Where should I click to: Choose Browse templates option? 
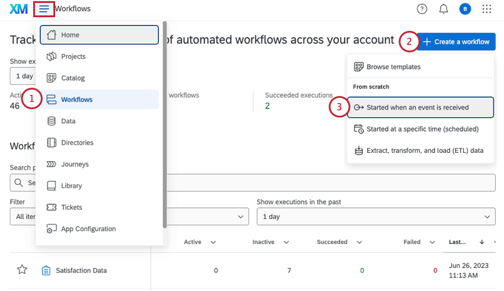[x=393, y=67]
